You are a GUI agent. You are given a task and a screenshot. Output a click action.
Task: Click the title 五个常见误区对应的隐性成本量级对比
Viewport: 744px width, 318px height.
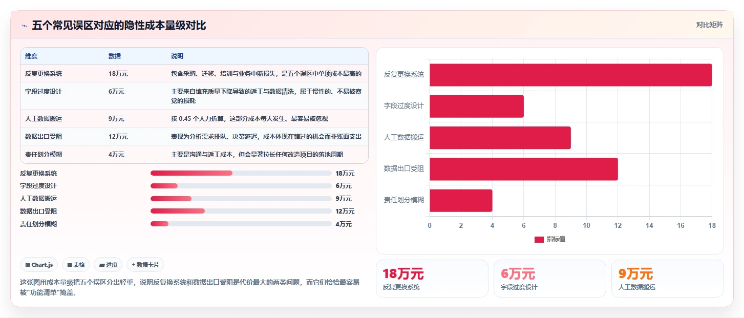click(119, 26)
